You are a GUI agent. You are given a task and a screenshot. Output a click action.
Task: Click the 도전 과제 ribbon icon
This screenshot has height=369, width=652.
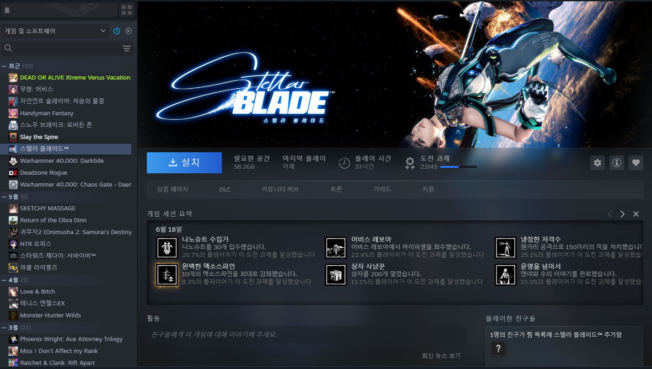pos(410,163)
